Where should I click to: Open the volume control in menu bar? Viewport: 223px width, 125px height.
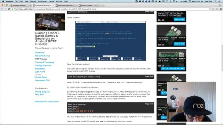(x=177, y=1)
